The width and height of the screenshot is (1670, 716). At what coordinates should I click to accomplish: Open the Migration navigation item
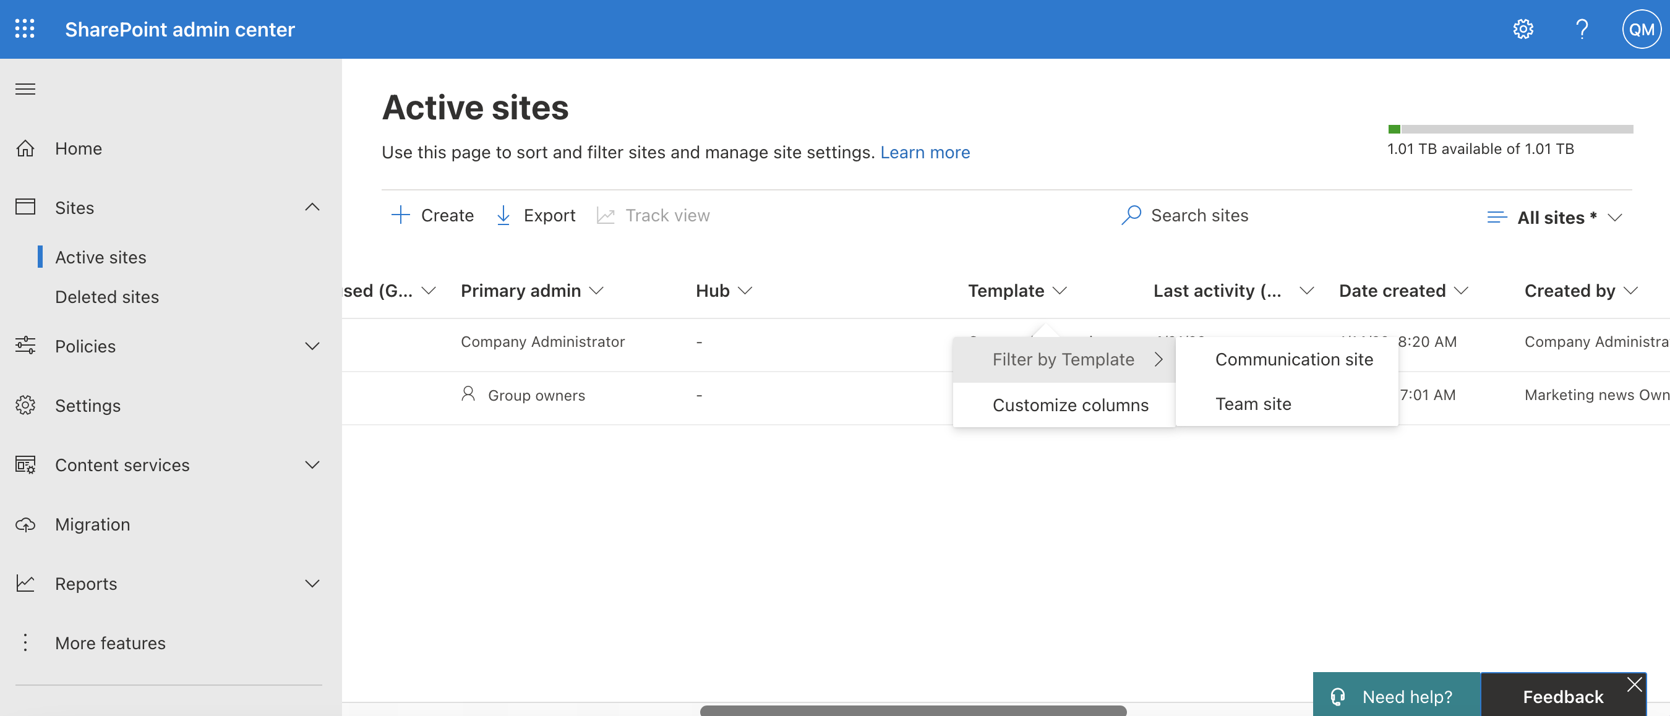93,524
